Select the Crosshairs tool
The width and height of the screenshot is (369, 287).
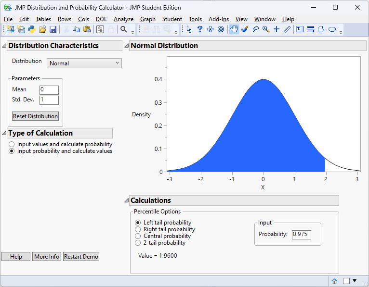point(277,29)
